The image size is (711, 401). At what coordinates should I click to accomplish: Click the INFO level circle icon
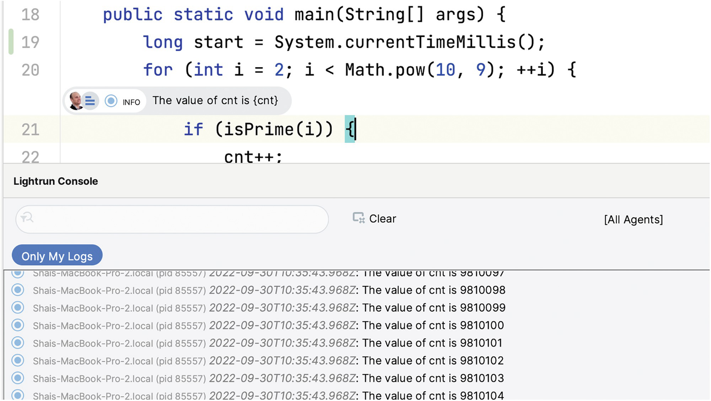[111, 101]
